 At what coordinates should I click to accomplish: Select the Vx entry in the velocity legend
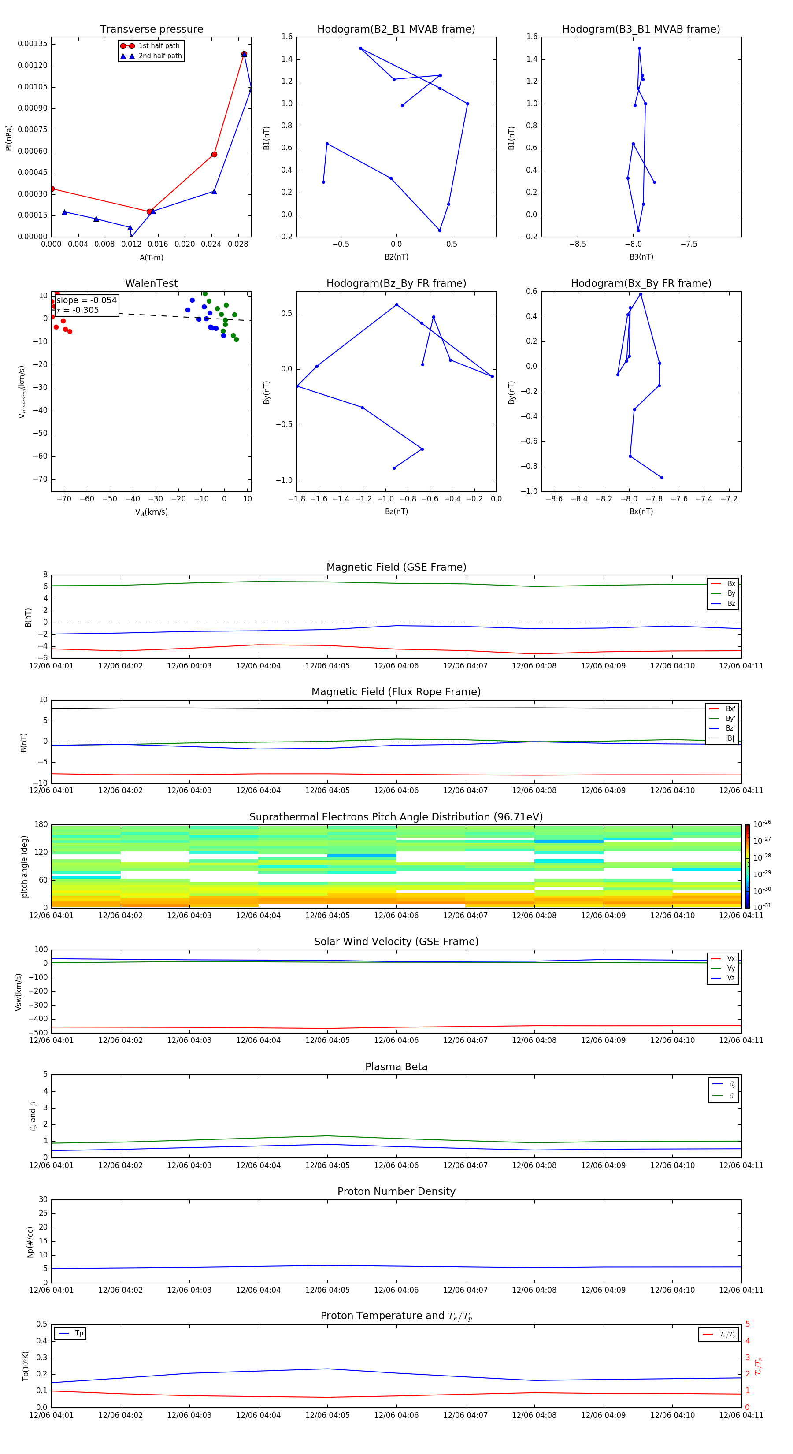tap(723, 958)
